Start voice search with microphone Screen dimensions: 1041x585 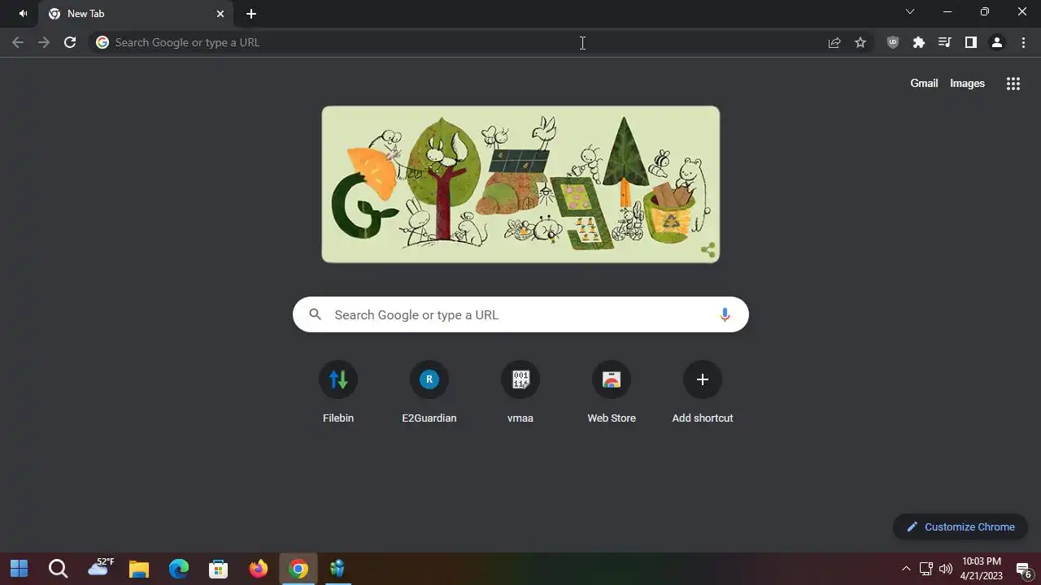725,314
